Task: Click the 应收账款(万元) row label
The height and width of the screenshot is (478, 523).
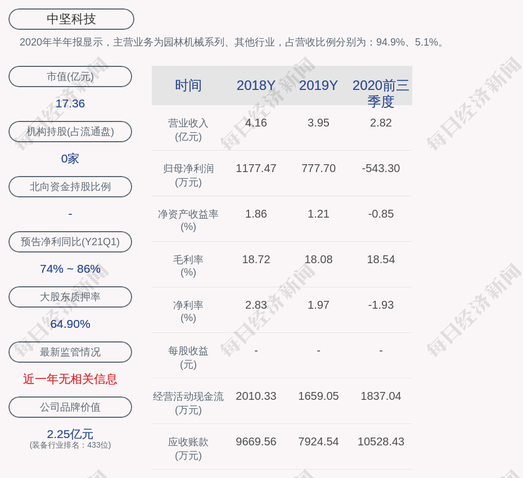Action: coord(188,449)
